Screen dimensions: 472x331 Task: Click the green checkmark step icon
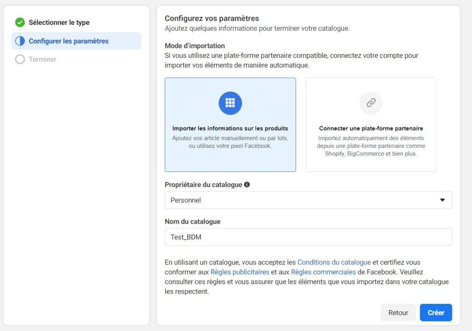[20, 22]
